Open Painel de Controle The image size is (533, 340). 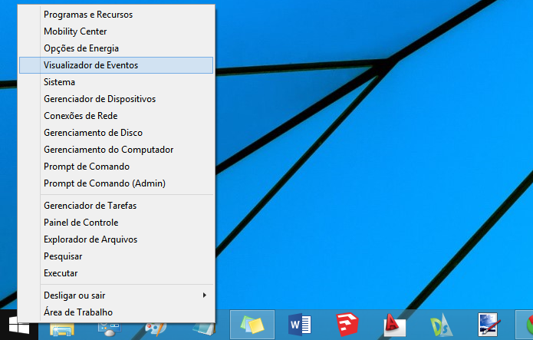click(117, 223)
